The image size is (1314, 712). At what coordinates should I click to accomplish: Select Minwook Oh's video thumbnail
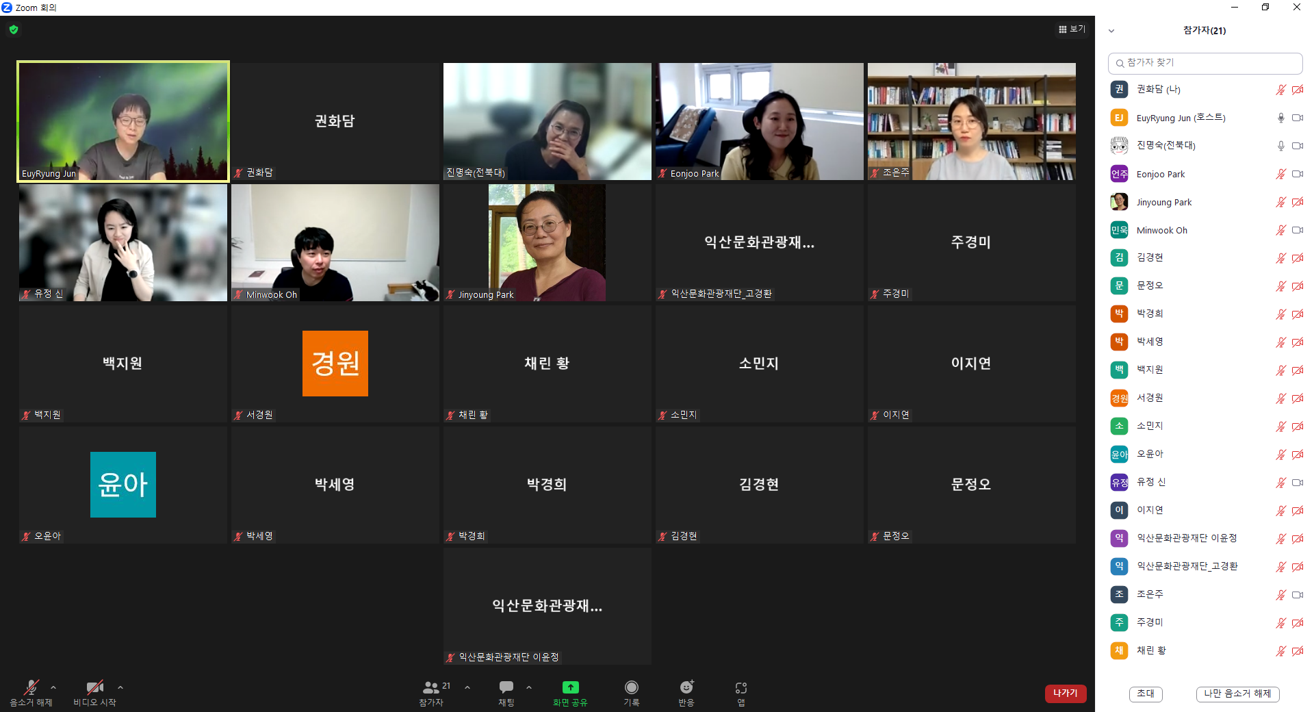tap(335, 242)
